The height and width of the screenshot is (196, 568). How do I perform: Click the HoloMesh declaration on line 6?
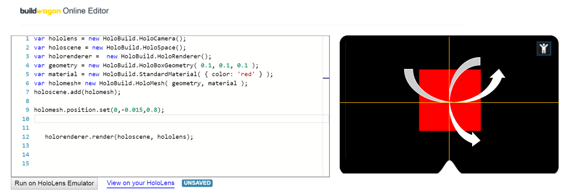(141, 83)
